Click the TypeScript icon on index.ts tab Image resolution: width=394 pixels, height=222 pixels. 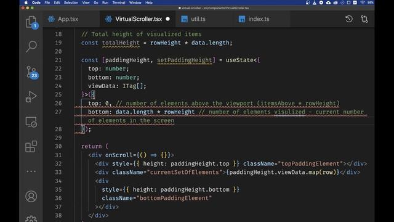click(x=242, y=19)
